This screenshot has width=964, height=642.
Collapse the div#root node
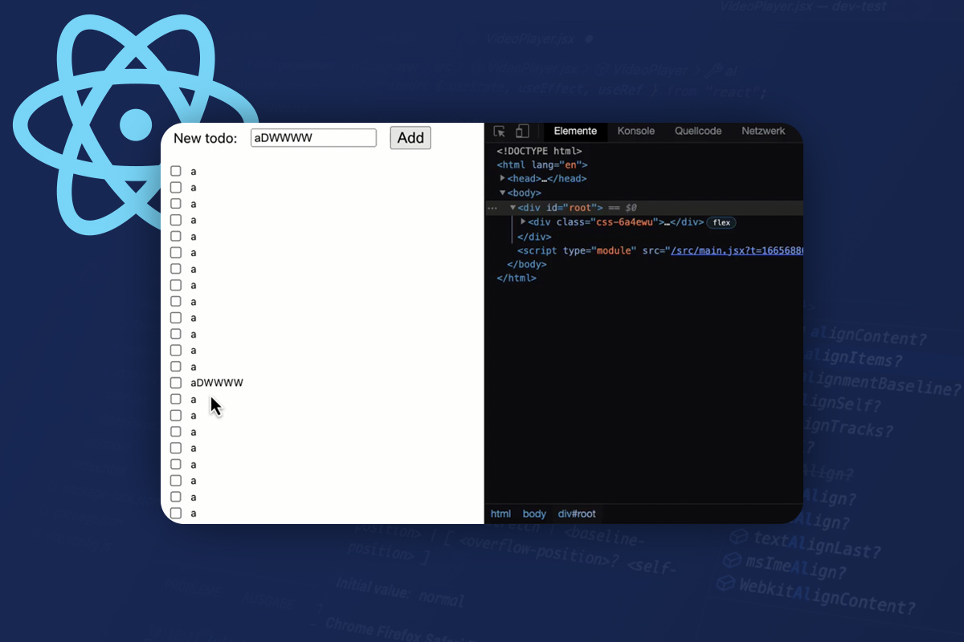[x=513, y=207]
